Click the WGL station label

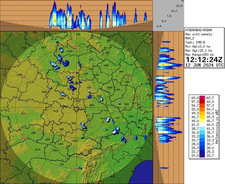click(118, 90)
